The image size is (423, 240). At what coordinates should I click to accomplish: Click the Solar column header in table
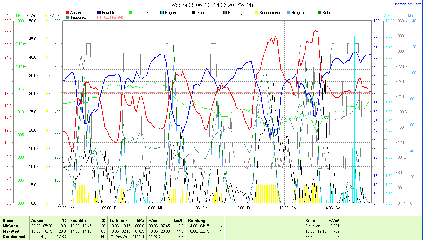point(310,221)
